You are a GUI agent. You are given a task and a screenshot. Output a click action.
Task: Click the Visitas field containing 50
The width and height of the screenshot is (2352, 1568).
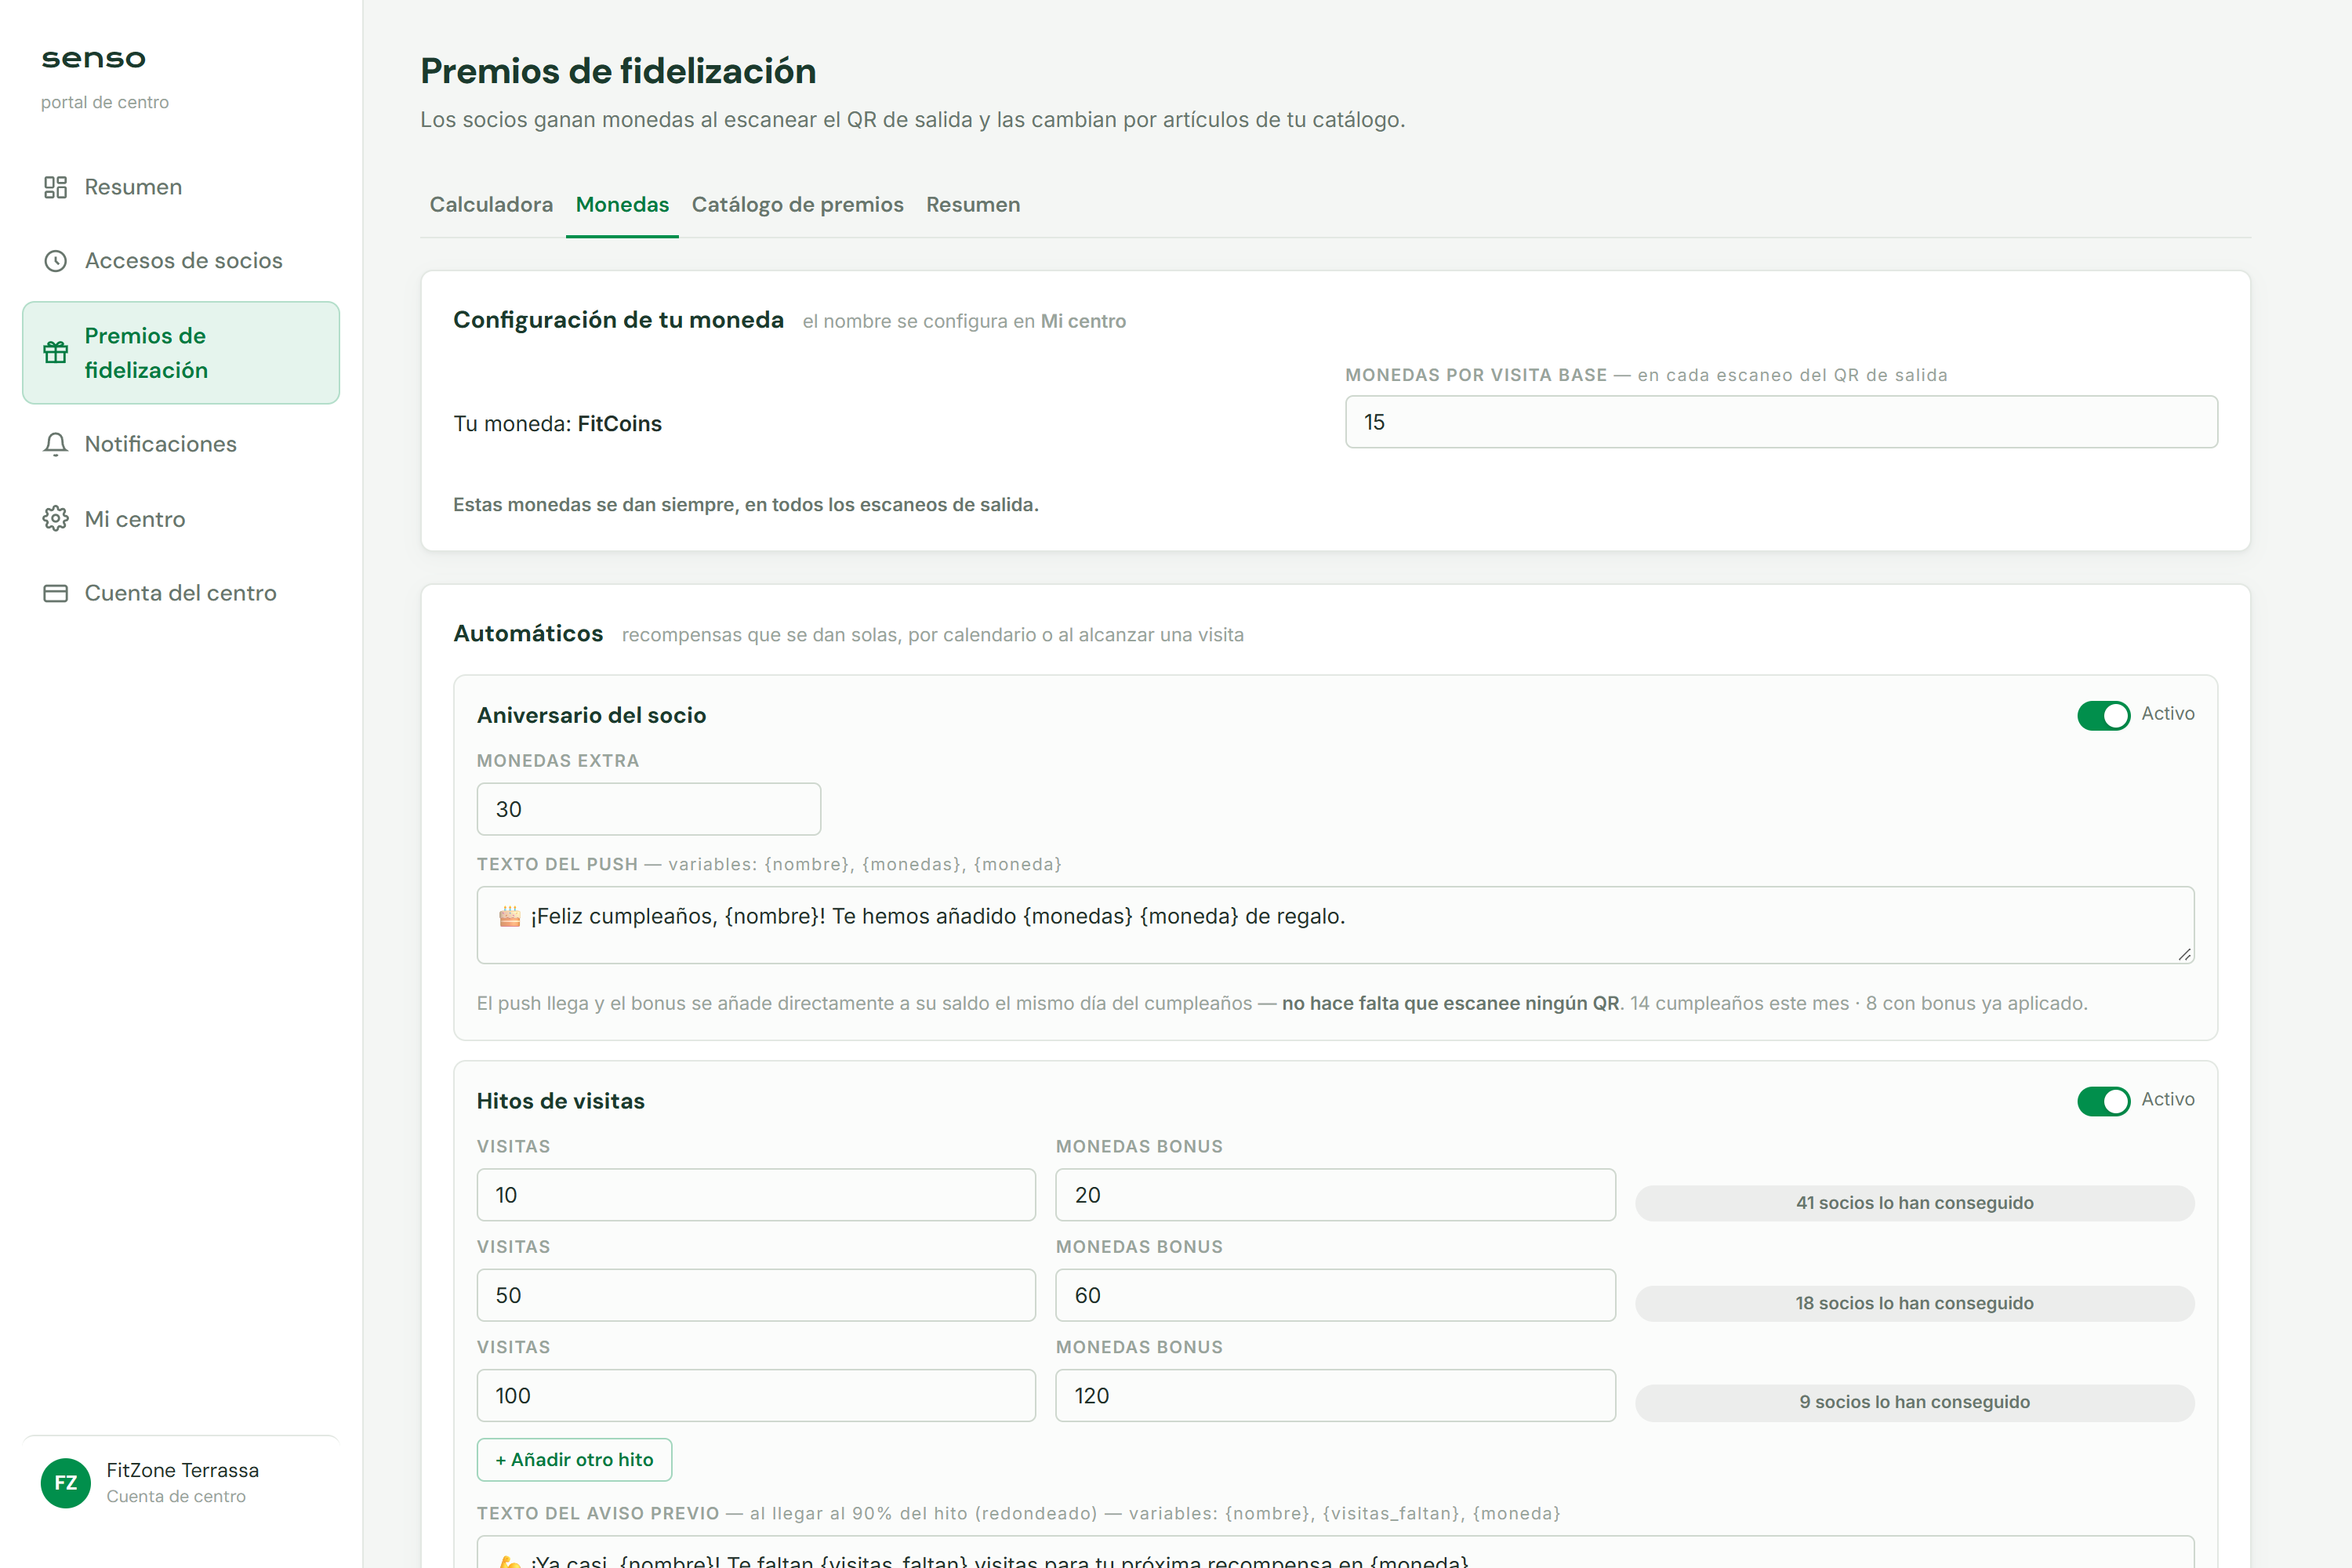click(756, 1295)
